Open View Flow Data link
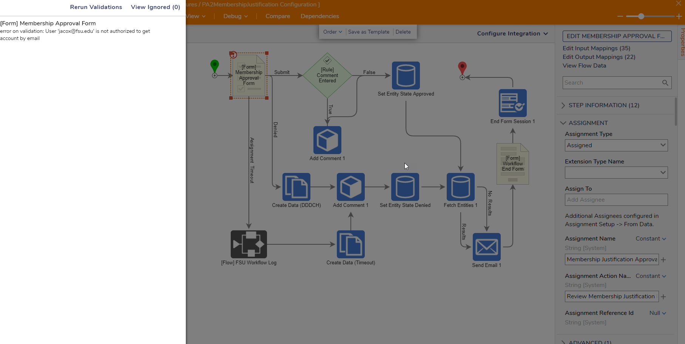The height and width of the screenshot is (344, 685). pos(584,66)
